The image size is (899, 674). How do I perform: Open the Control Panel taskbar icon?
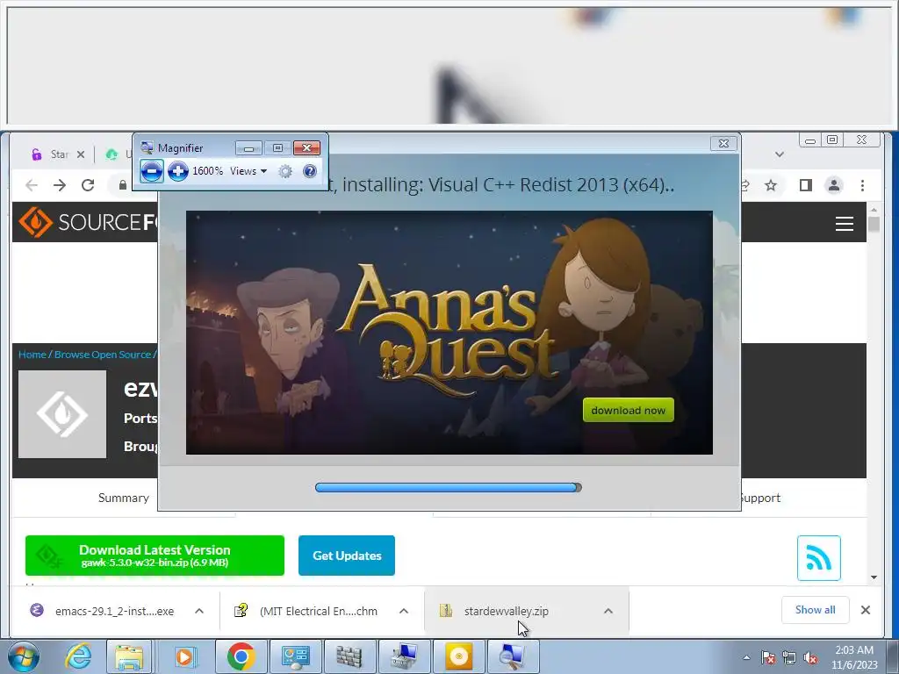295,656
